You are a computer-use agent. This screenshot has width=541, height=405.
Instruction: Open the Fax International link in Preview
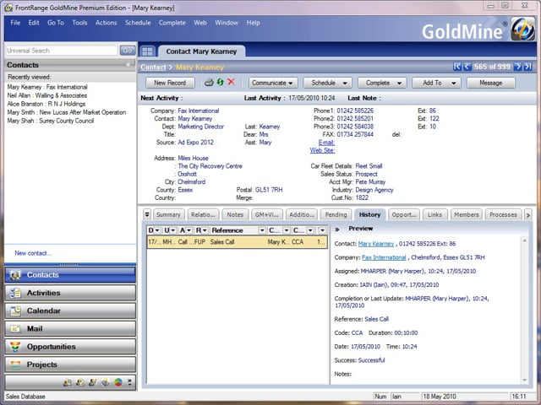point(384,257)
